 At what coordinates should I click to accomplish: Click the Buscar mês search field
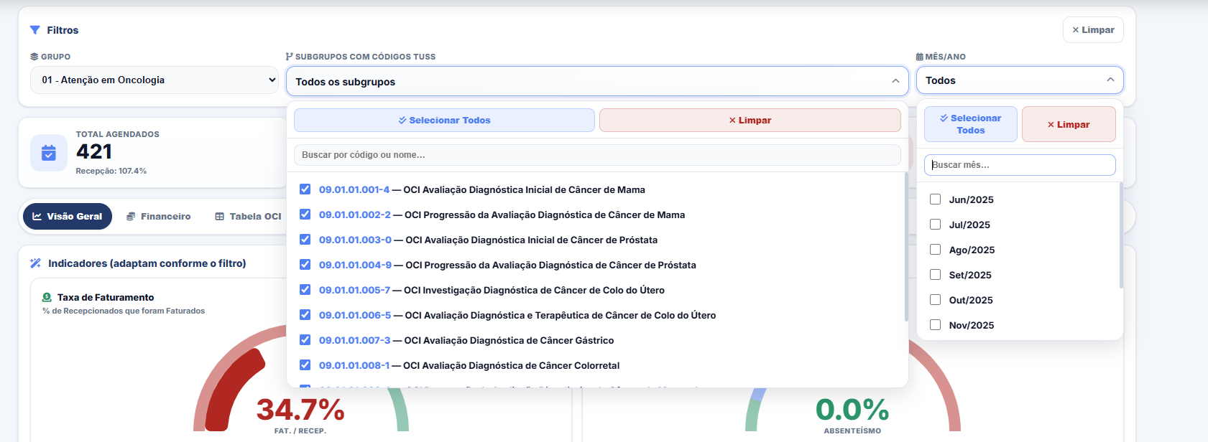click(x=1020, y=165)
